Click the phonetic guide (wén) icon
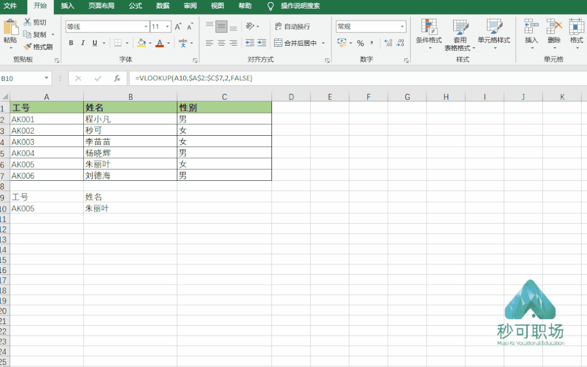 point(183,43)
